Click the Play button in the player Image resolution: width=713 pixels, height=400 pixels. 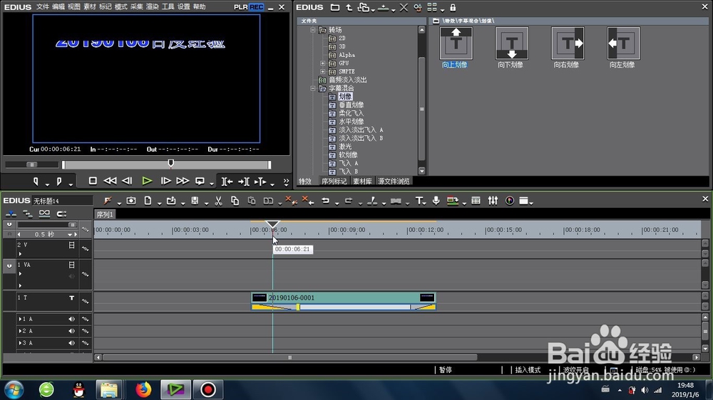(146, 181)
